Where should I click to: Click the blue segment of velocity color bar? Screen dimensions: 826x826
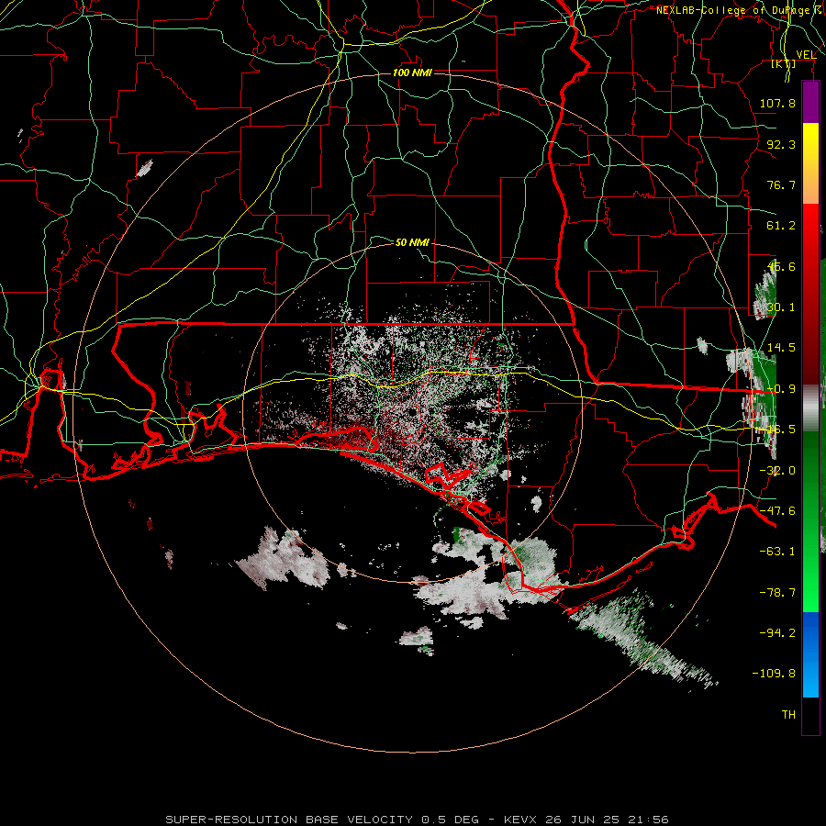coord(810,654)
